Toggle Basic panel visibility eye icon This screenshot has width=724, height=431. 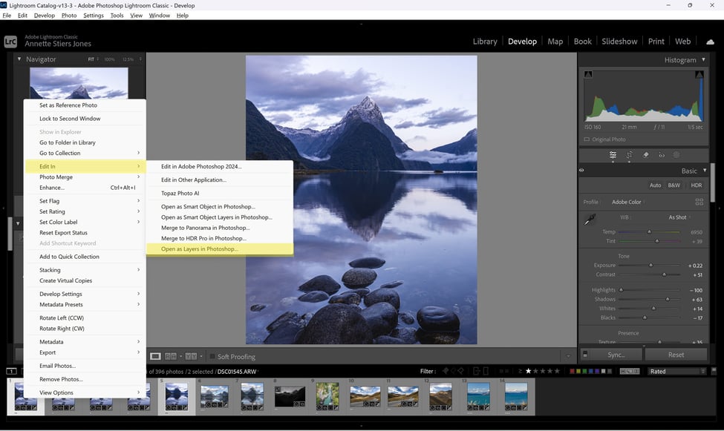click(x=581, y=171)
